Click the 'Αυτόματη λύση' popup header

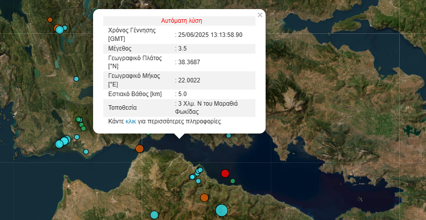tap(181, 21)
